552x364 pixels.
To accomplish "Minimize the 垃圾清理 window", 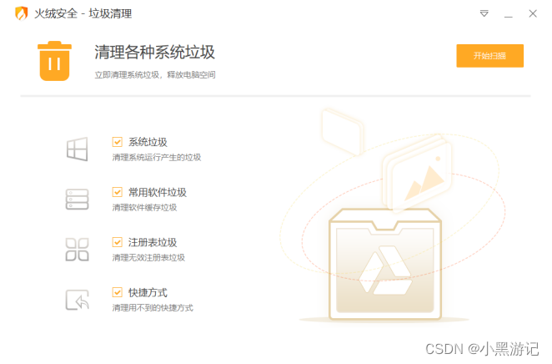I will [x=509, y=14].
